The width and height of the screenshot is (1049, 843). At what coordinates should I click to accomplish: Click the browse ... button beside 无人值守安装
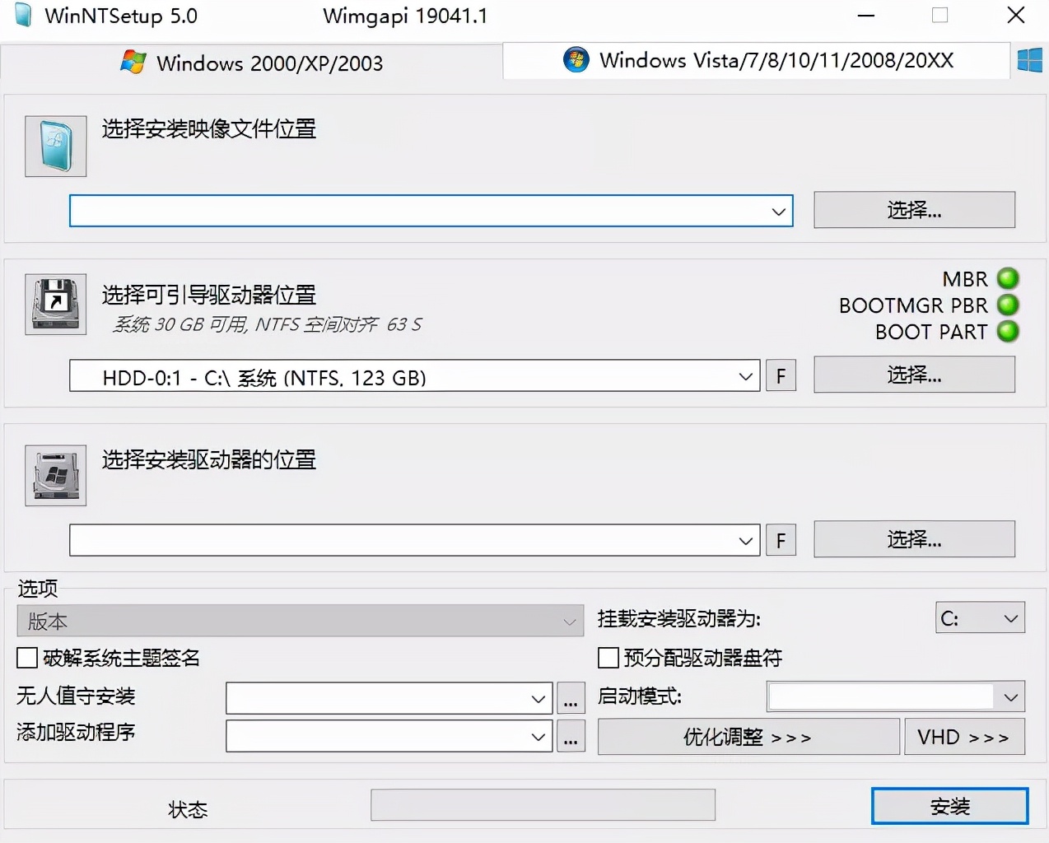(x=571, y=698)
